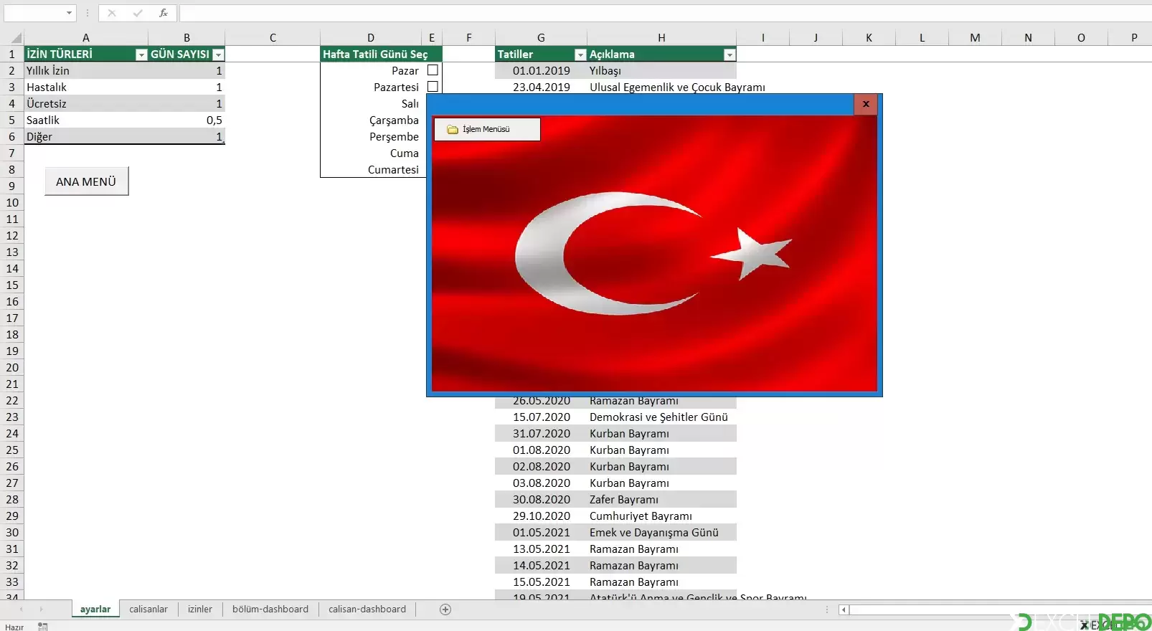Click 'Hazır' status bar text
1152x631 pixels.
tap(14, 627)
